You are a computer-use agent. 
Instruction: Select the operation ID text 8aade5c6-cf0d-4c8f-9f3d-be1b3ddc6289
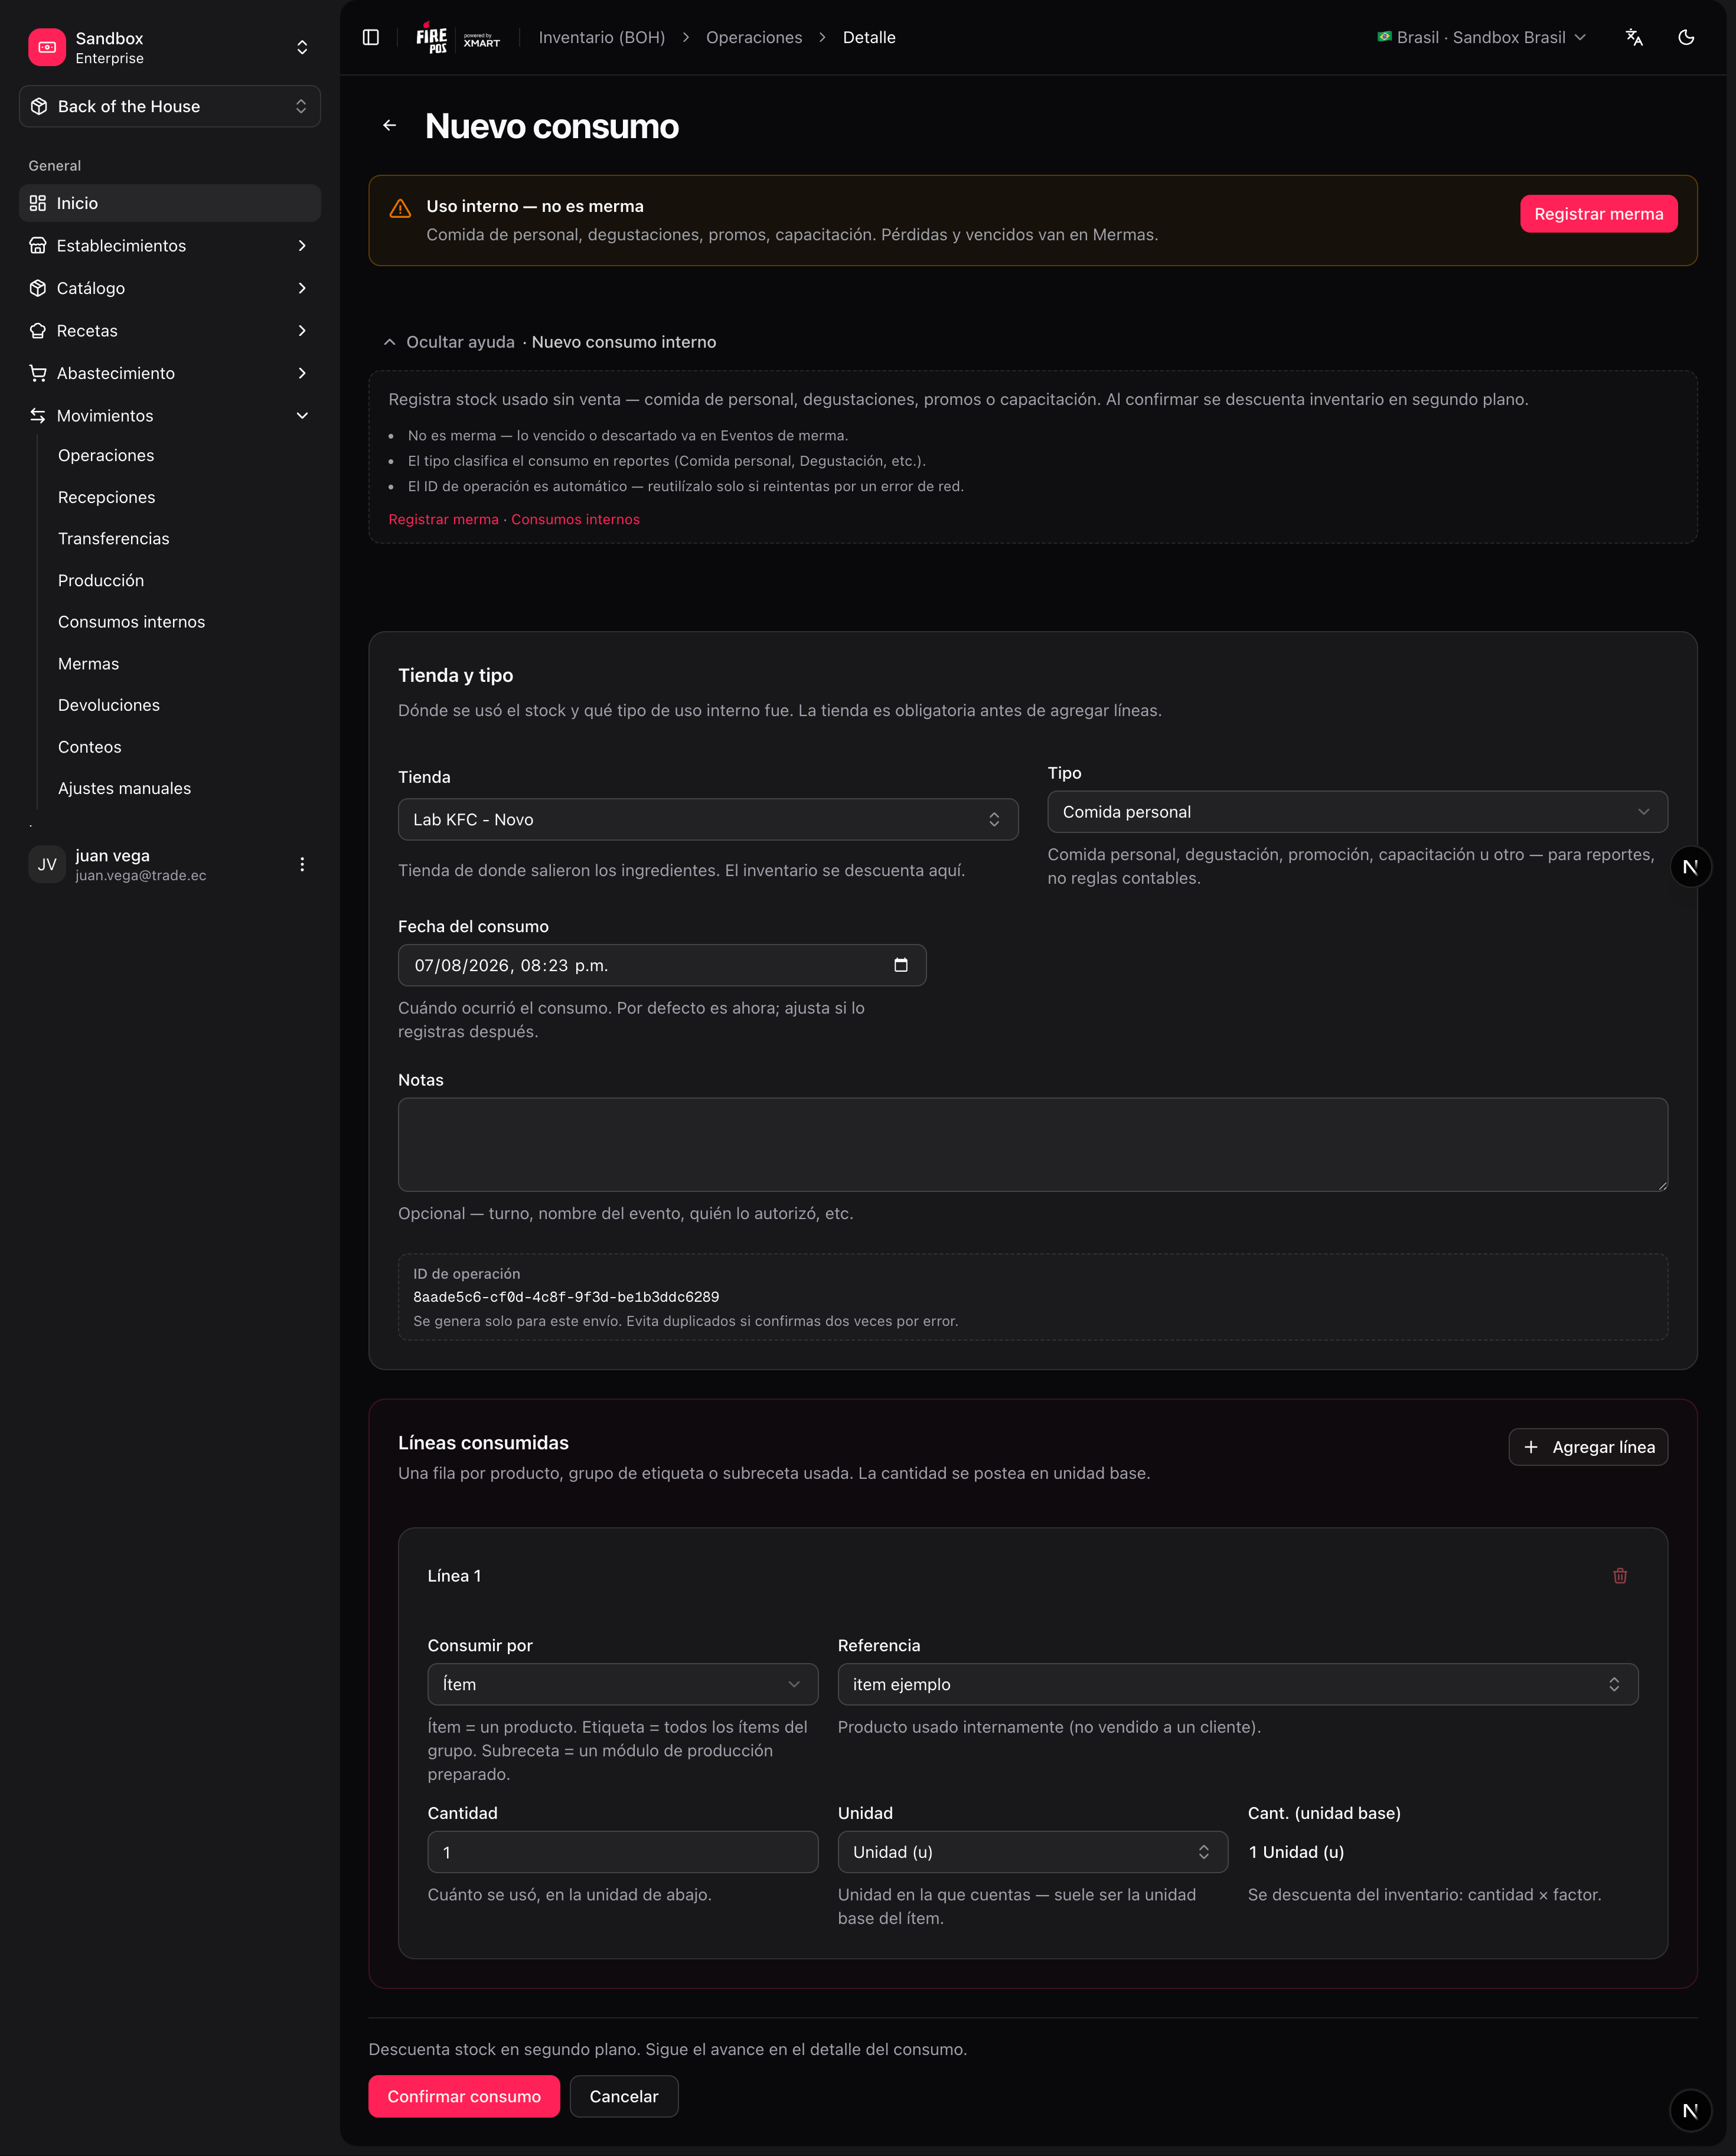click(x=566, y=1297)
